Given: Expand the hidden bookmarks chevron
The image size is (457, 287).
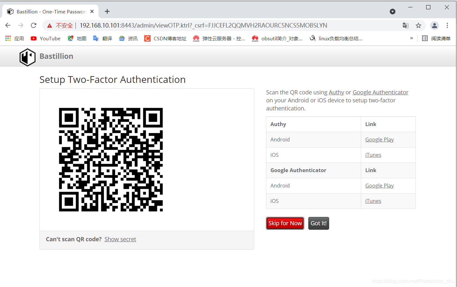Looking at the screenshot, I should point(412,38).
